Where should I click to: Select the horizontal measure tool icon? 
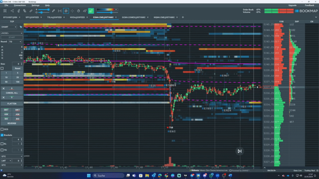[60, 11]
